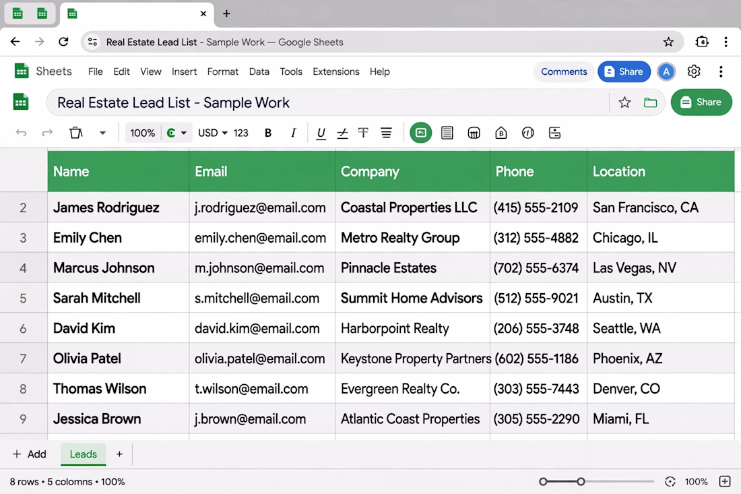Open the settings gear beside the avatar
This screenshot has height=494, width=741.
click(x=694, y=71)
